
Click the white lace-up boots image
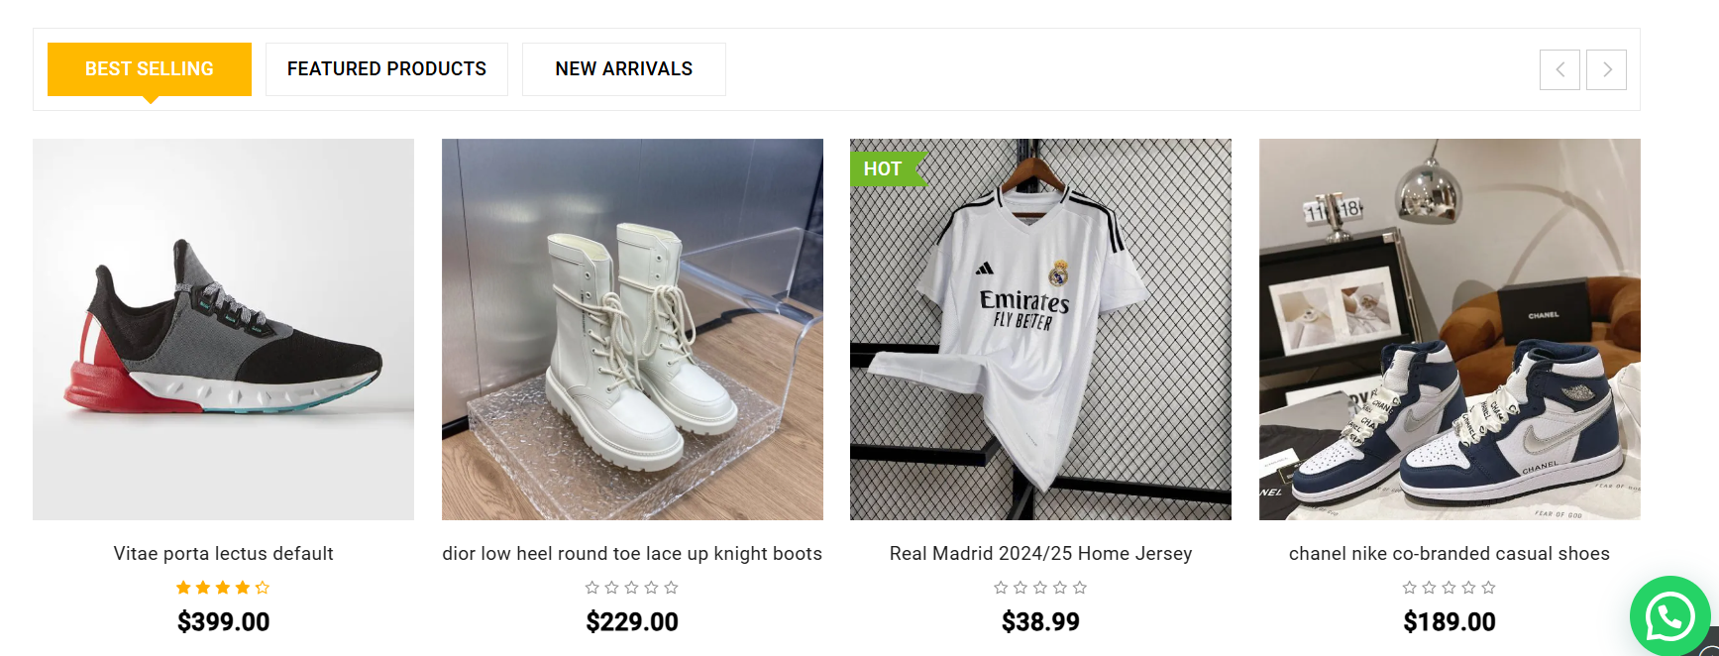[632, 329]
